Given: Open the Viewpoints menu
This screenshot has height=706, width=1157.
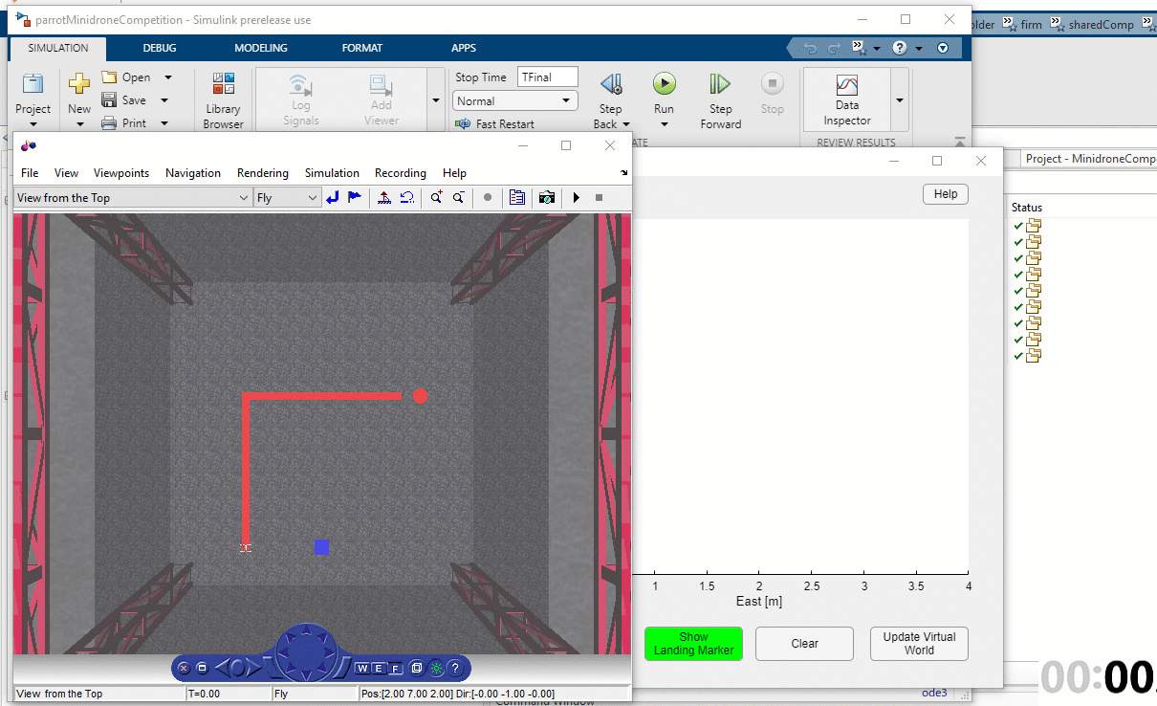Looking at the screenshot, I should coord(121,173).
